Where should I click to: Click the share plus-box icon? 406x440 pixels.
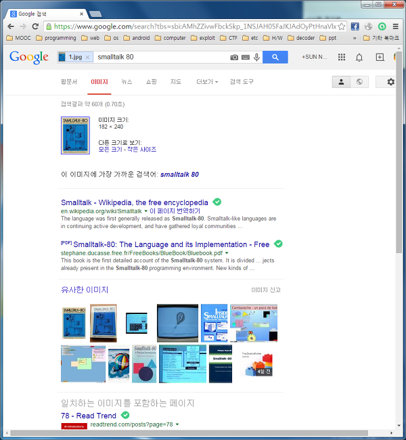(x=380, y=58)
